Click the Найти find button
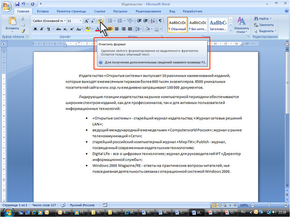 pyautogui.click(x=262, y=19)
